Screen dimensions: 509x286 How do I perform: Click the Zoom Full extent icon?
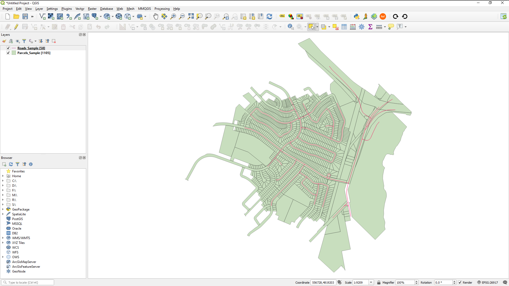(191, 16)
